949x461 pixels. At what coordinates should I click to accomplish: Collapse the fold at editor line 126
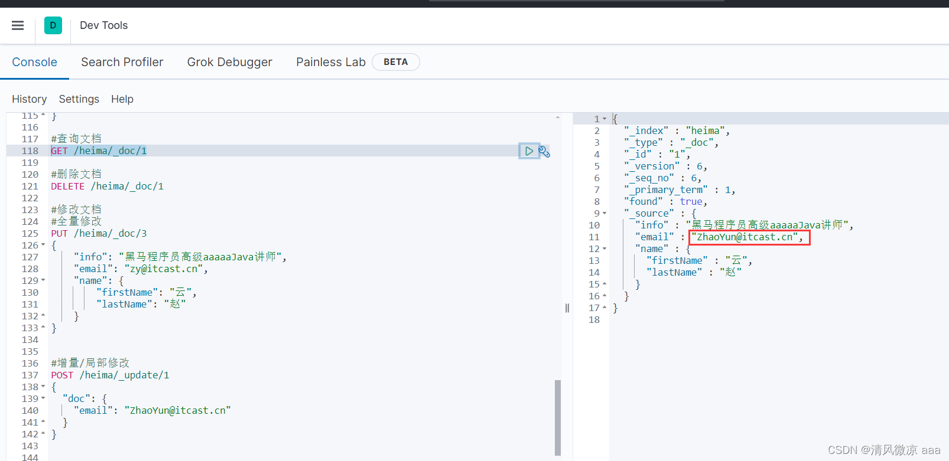[x=43, y=245]
